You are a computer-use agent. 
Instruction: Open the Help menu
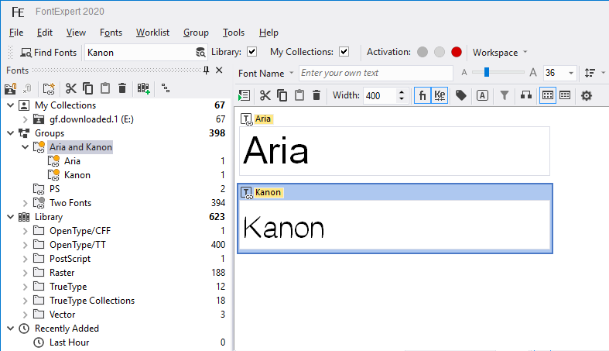click(269, 33)
